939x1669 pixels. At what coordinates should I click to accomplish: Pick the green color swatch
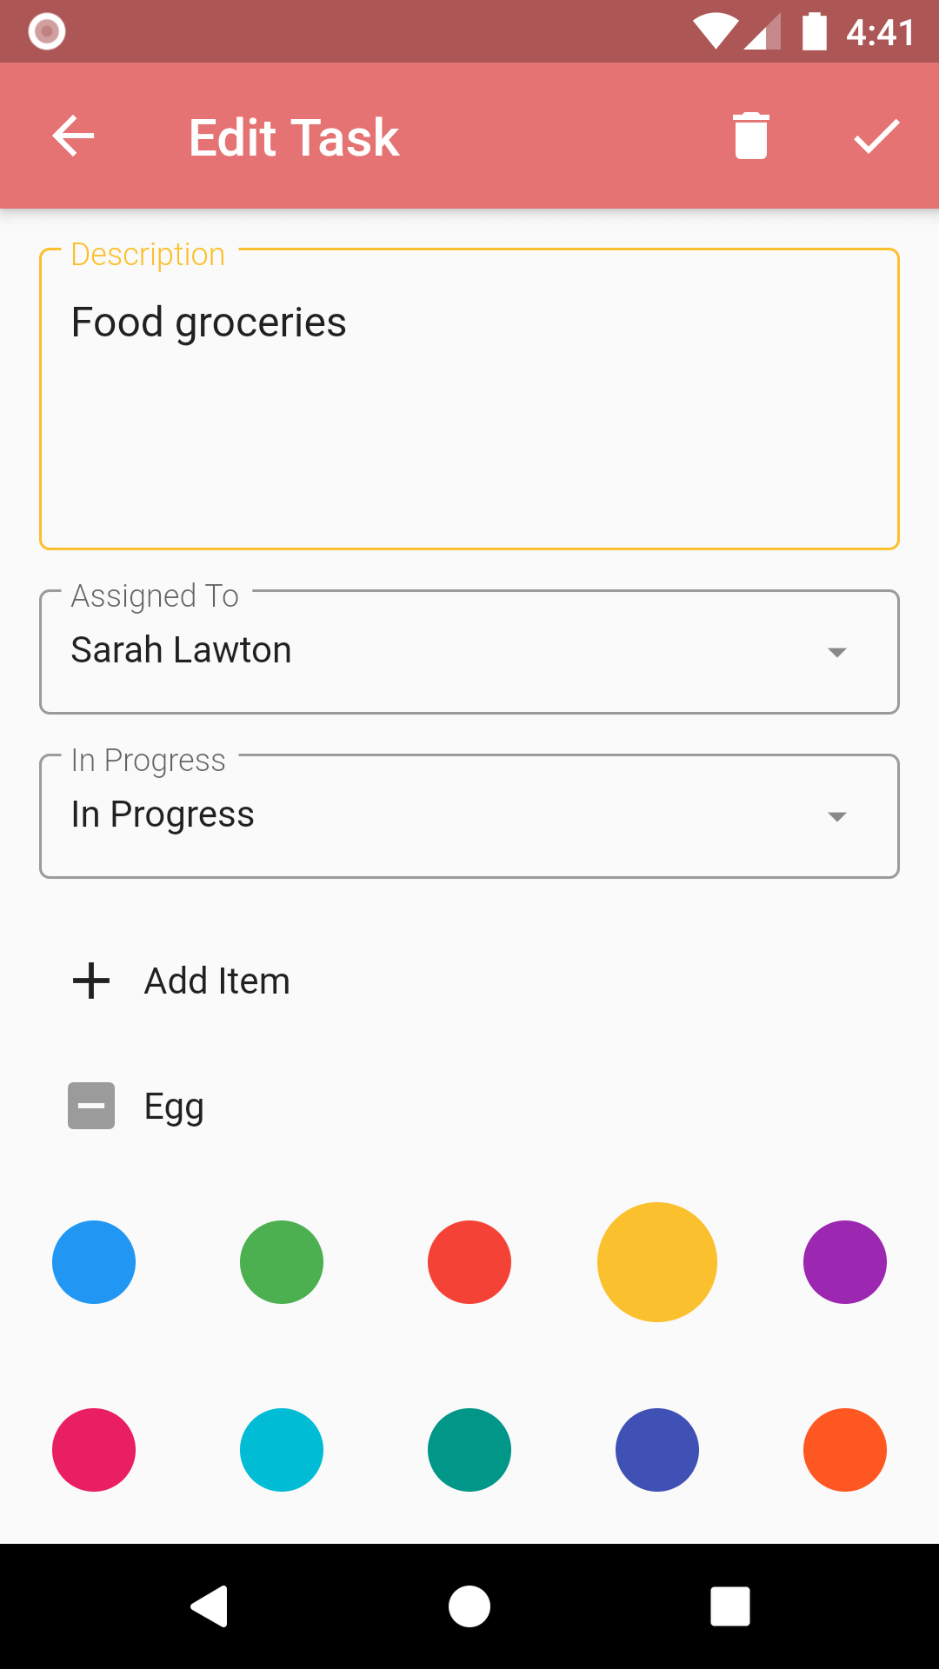(282, 1262)
